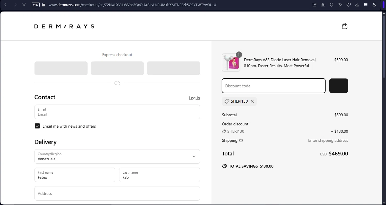The height and width of the screenshot is (205, 386).
Task: Click the middle express checkout button
Action: [117, 68]
